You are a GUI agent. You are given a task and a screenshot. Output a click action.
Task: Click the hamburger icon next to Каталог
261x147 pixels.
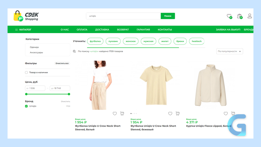(16, 30)
